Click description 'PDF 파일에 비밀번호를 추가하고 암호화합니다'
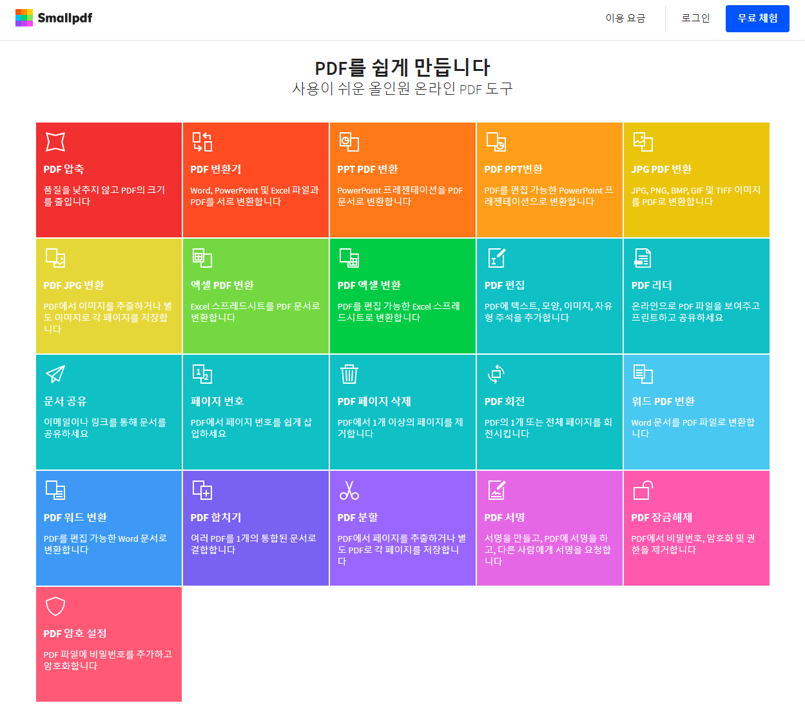The height and width of the screenshot is (723, 805). click(x=108, y=660)
